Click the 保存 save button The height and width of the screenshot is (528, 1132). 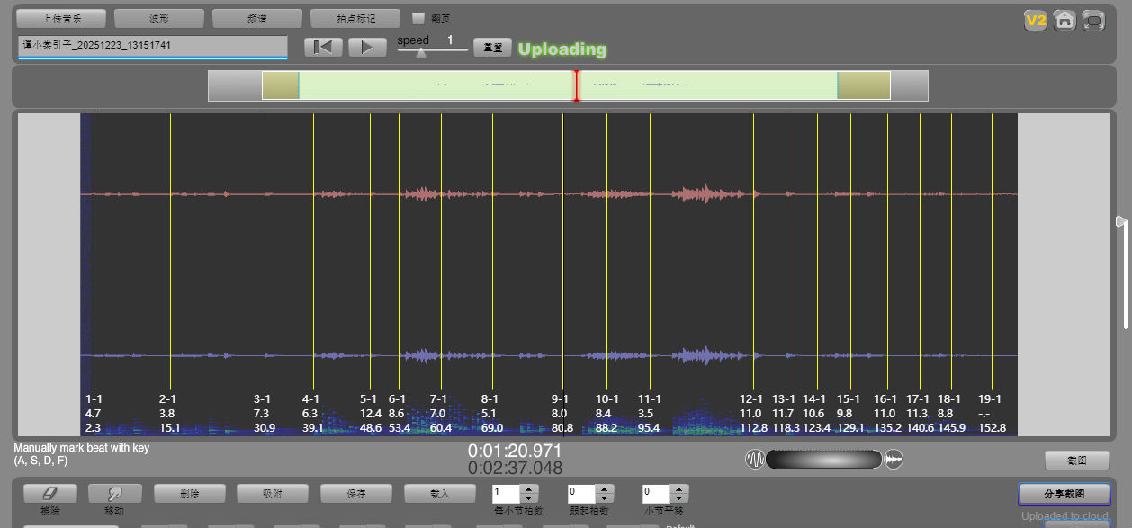coord(356,494)
